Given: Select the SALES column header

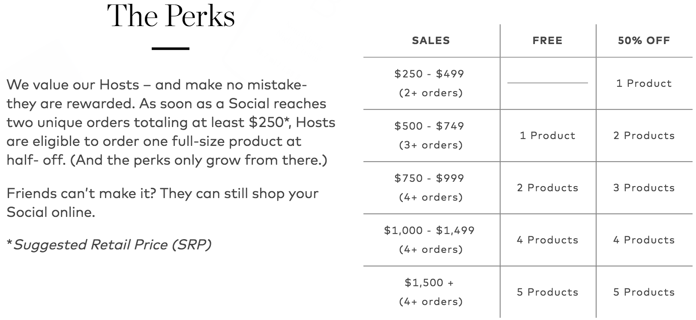Looking at the screenshot, I should click(x=431, y=41).
